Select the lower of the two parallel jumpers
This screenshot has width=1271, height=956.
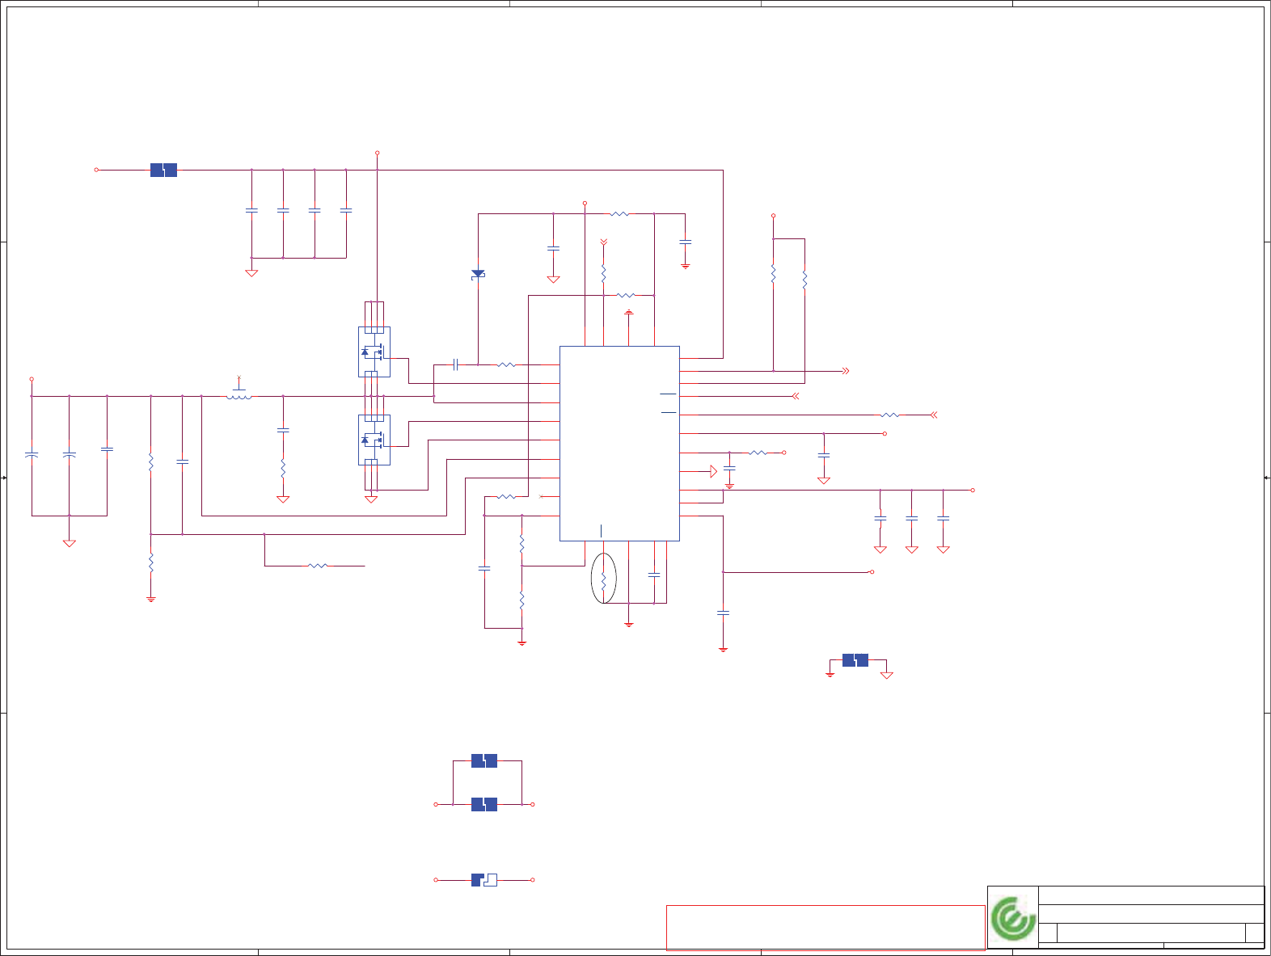484,805
